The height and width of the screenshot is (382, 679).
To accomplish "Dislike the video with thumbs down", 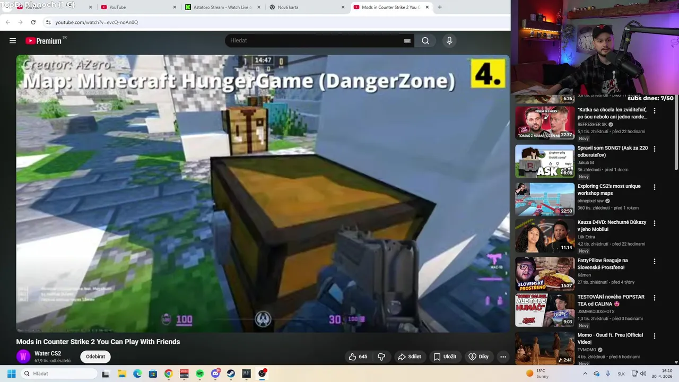I will [x=381, y=357].
